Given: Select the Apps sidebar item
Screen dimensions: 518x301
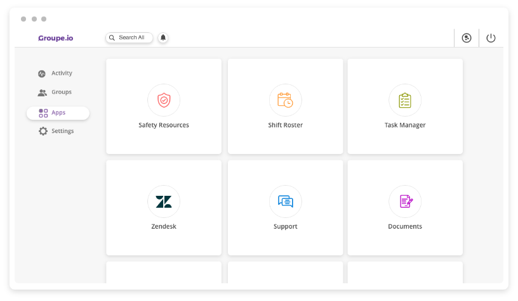Looking at the screenshot, I should click(58, 113).
